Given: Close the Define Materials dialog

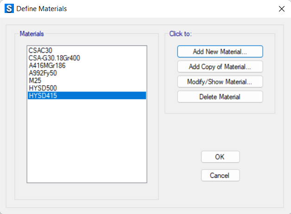Looking at the screenshot, I should tap(282, 9).
